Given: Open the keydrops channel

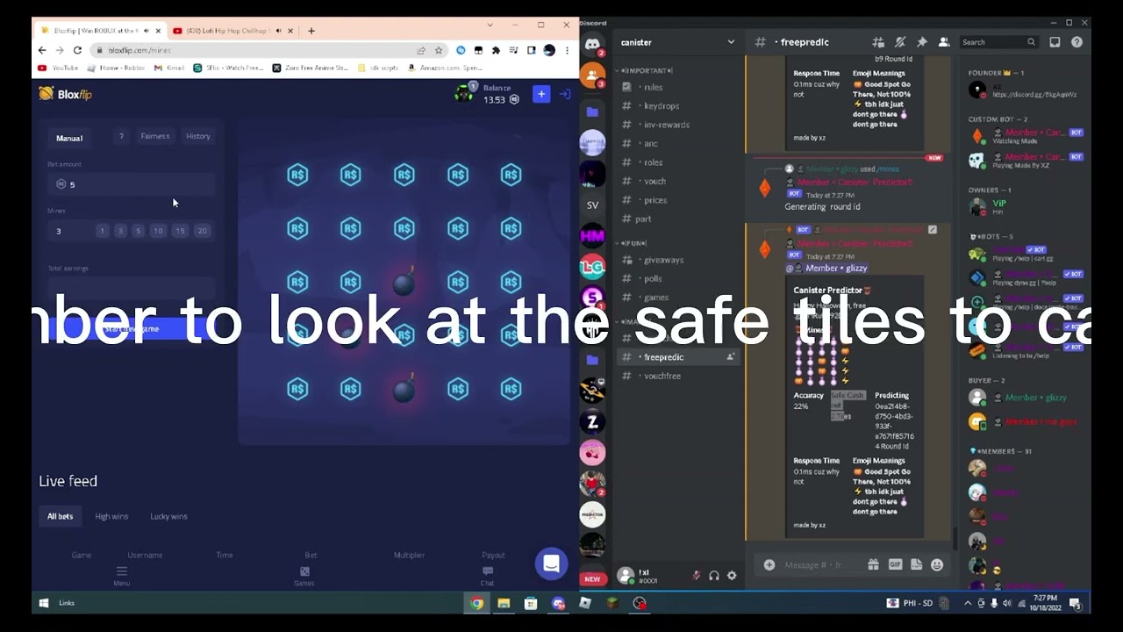Looking at the screenshot, I should tap(661, 105).
